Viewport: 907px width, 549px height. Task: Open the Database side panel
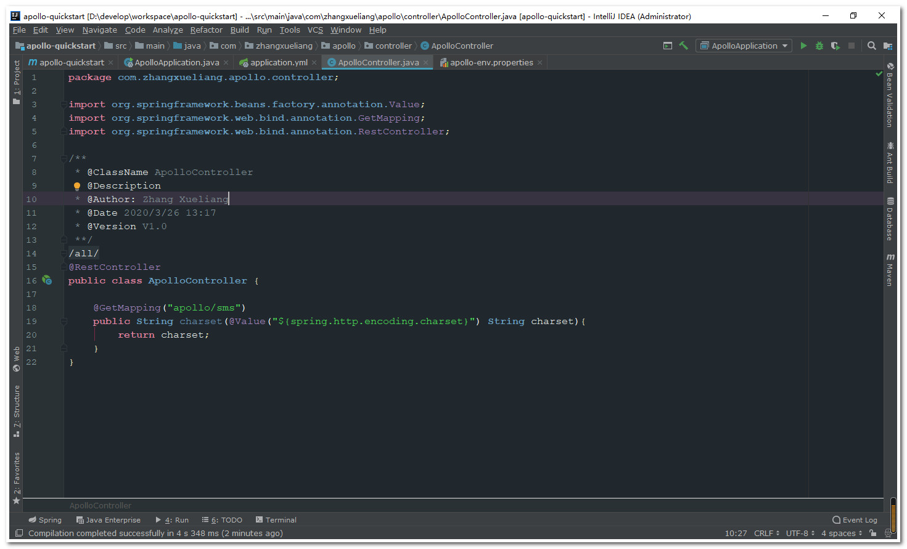[890, 219]
